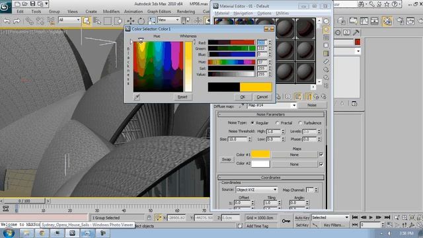423x238 pixels.
Task: Click the Size value input field
Action: click(237, 139)
